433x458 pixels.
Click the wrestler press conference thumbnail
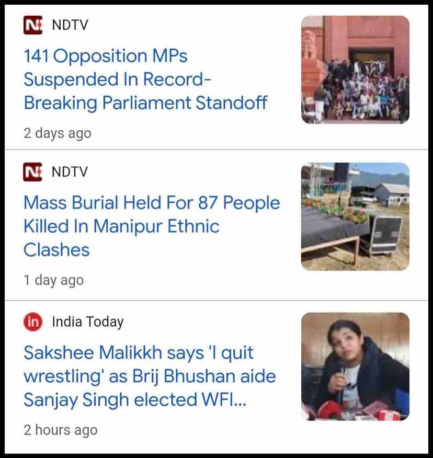tap(355, 367)
